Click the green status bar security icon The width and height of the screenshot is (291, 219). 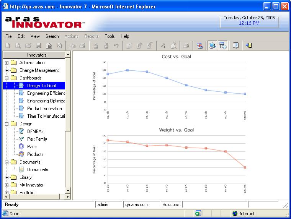tap(198, 213)
